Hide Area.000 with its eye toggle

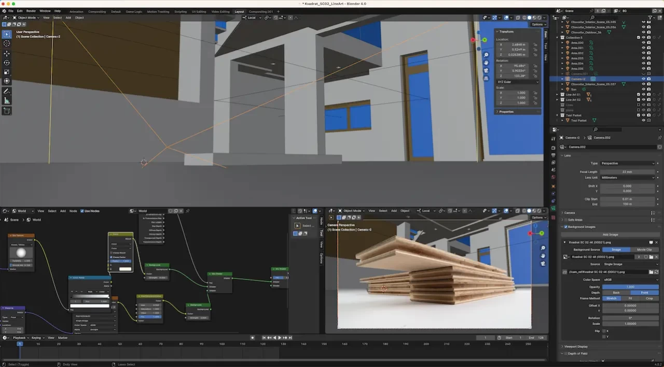[x=643, y=43]
